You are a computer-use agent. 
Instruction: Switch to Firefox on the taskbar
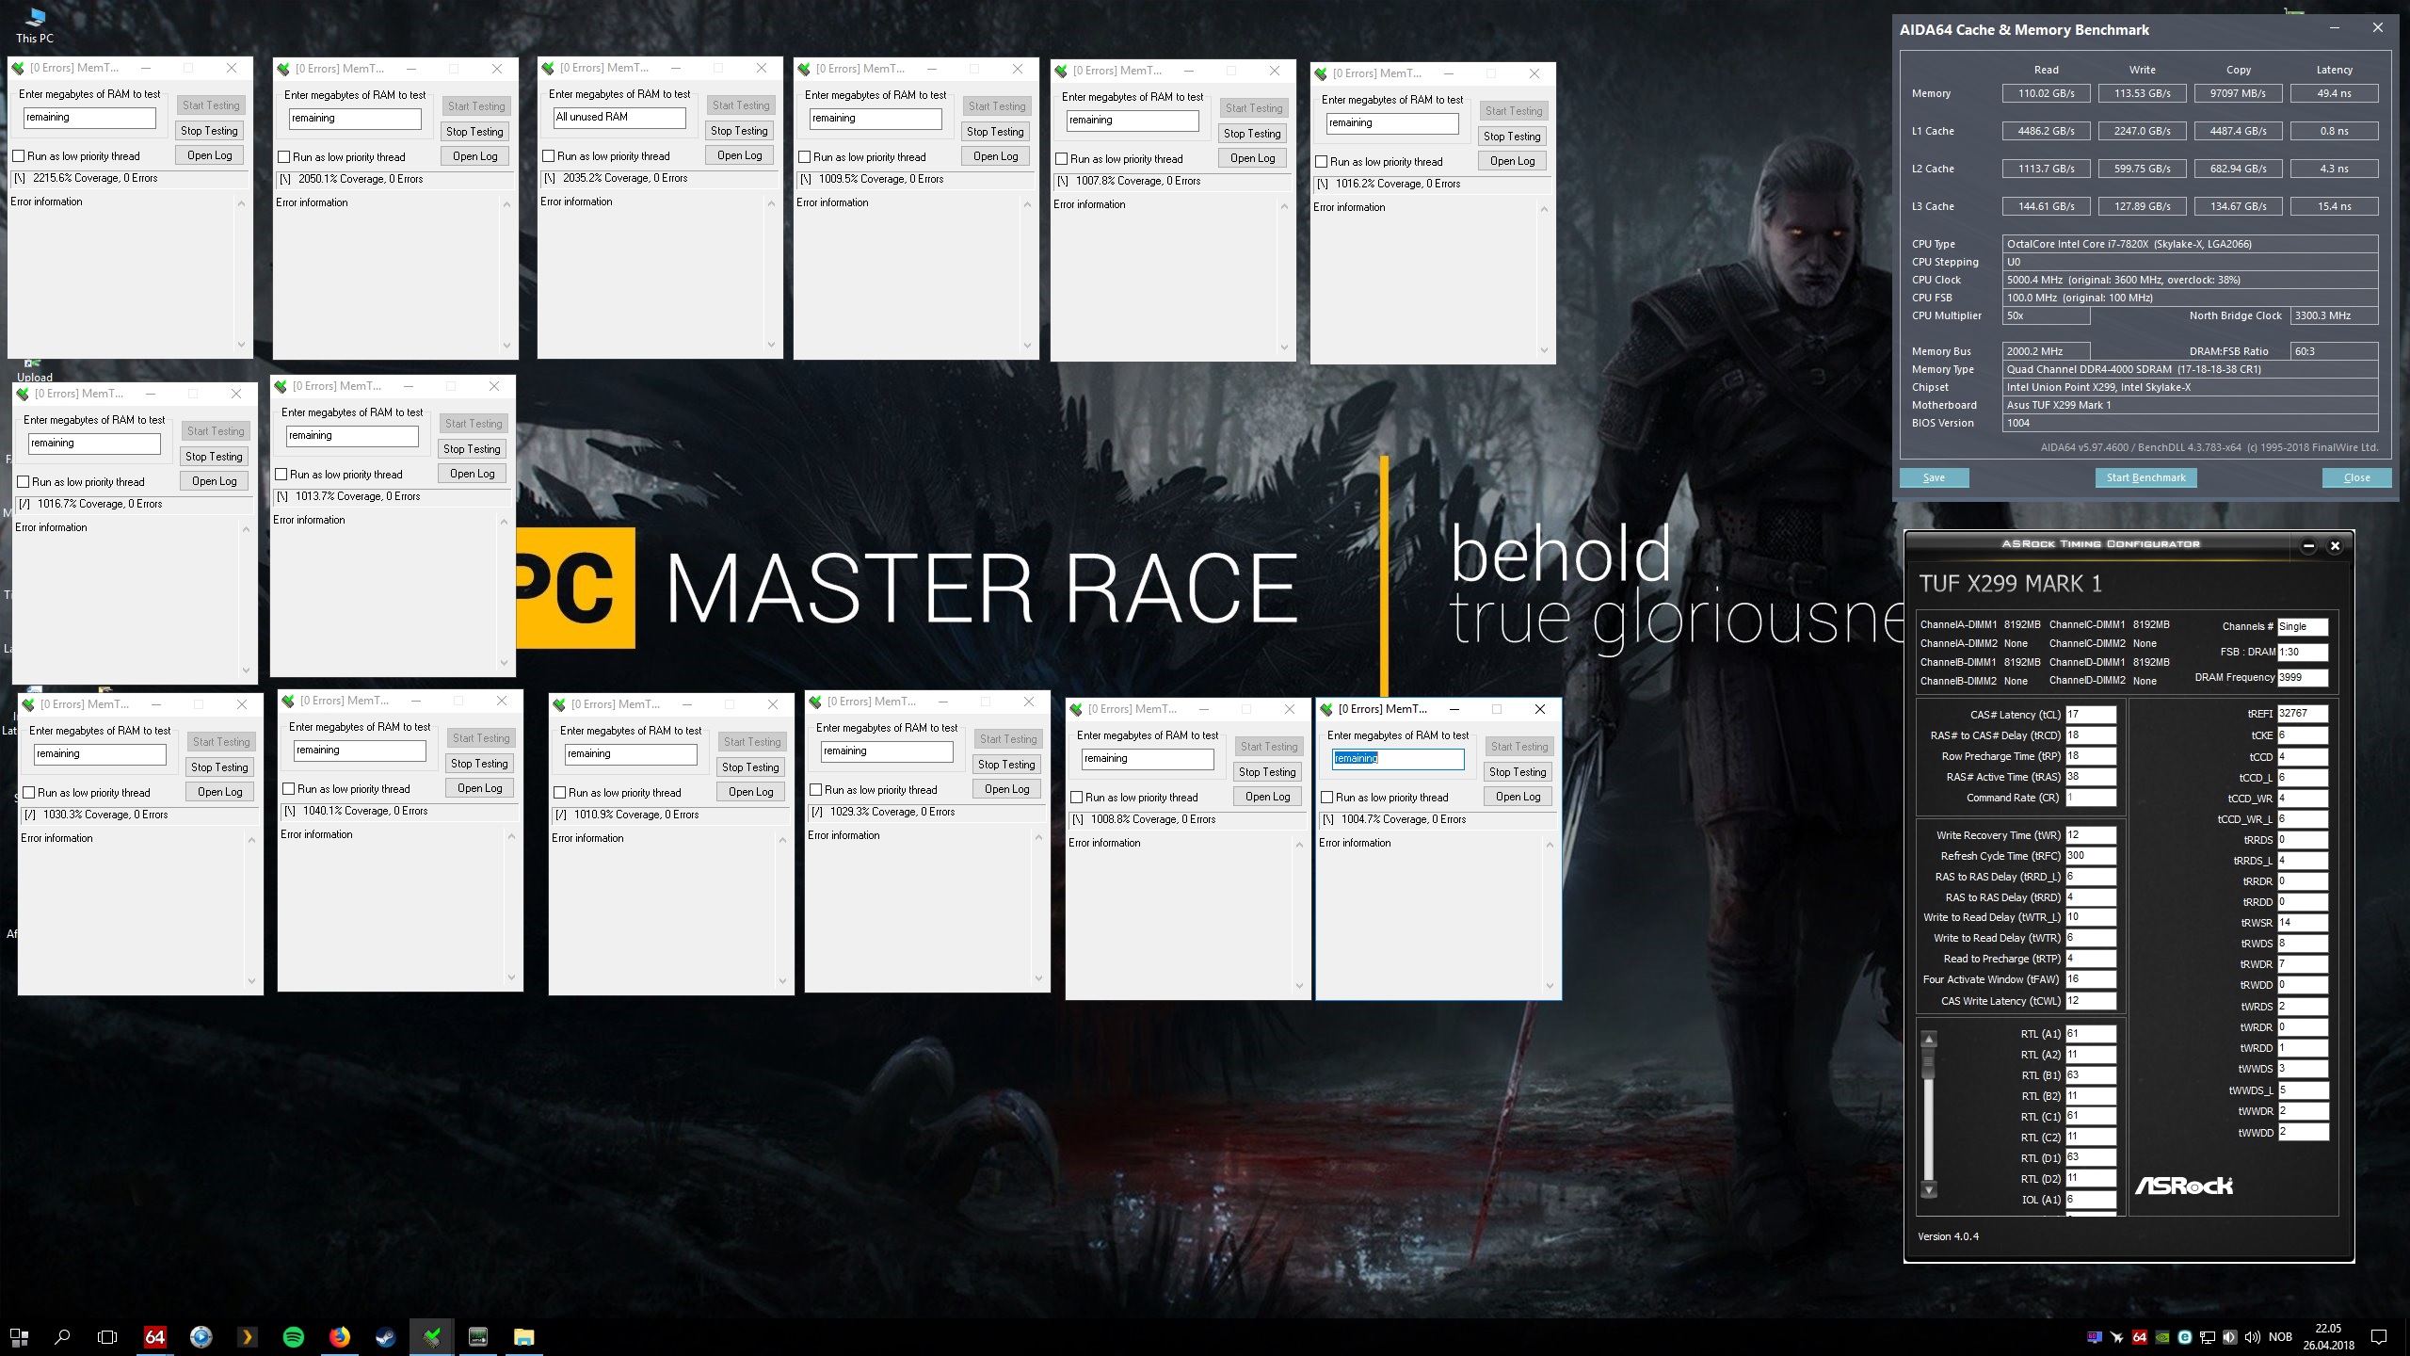339,1336
